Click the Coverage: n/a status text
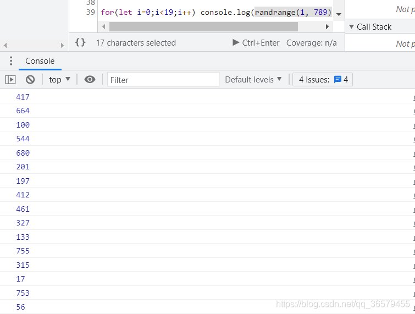This screenshot has width=415, height=314. tap(312, 43)
